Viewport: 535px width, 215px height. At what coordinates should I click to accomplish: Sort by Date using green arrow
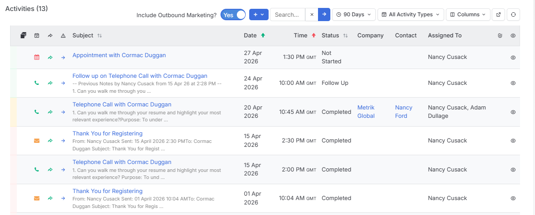(x=263, y=36)
